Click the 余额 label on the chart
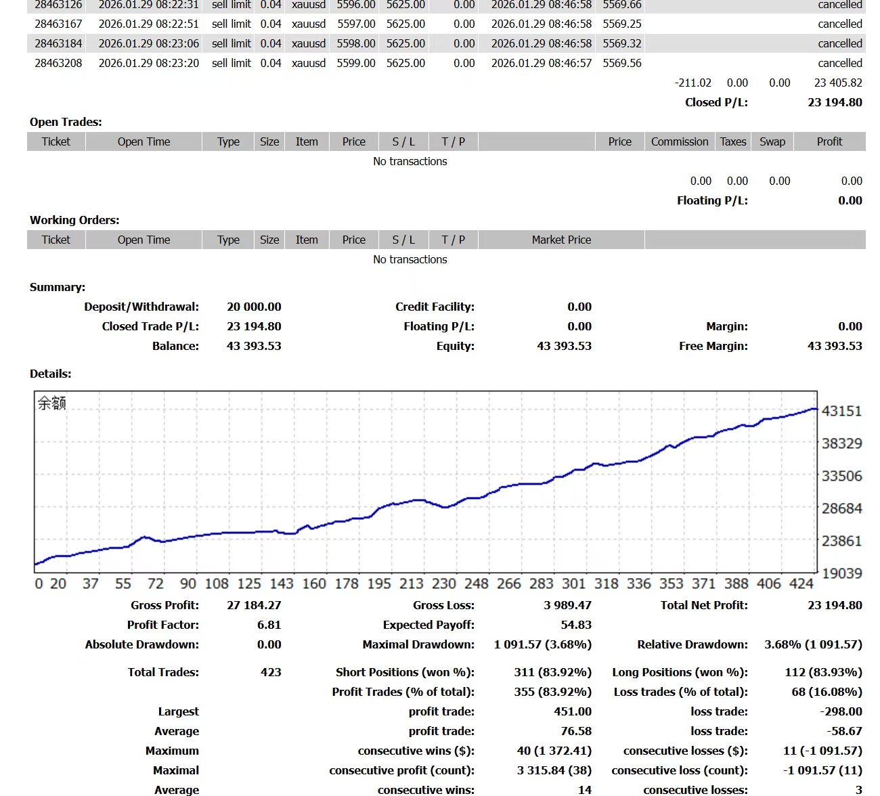This screenshot has height=796, width=880. (51, 403)
